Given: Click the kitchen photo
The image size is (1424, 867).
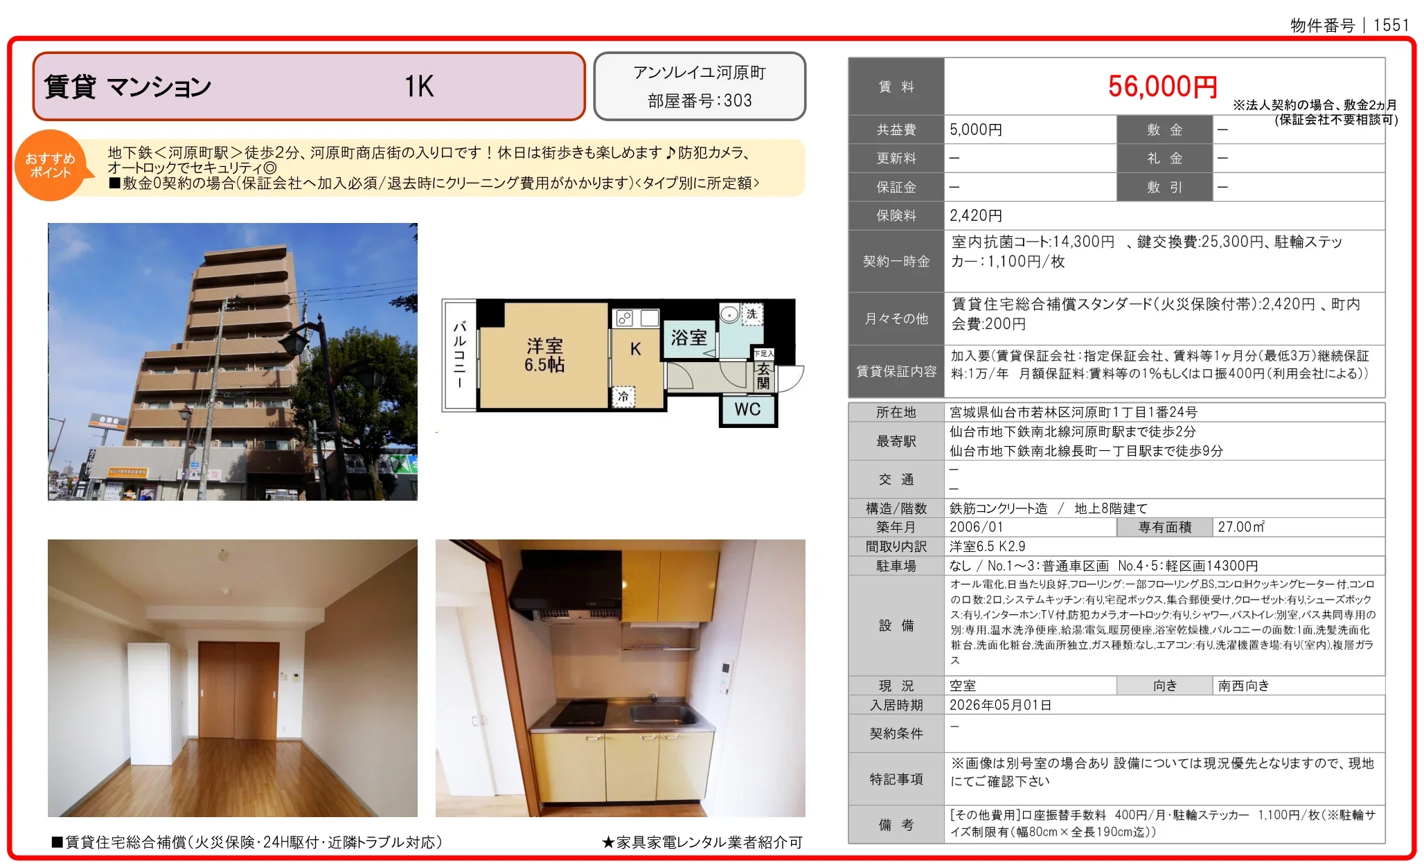Looking at the screenshot, I should pyautogui.click(x=621, y=678).
